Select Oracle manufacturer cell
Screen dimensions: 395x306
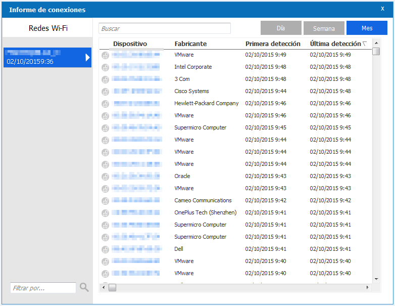click(x=182, y=176)
